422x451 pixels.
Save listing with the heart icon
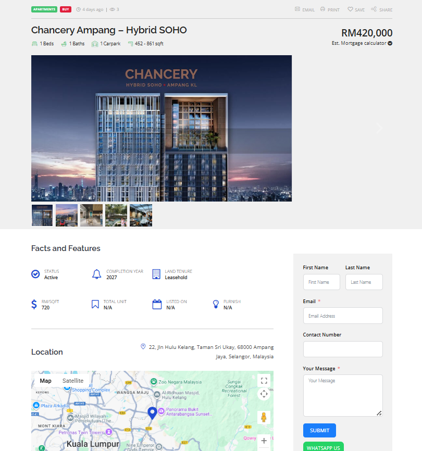pyautogui.click(x=351, y=9)
